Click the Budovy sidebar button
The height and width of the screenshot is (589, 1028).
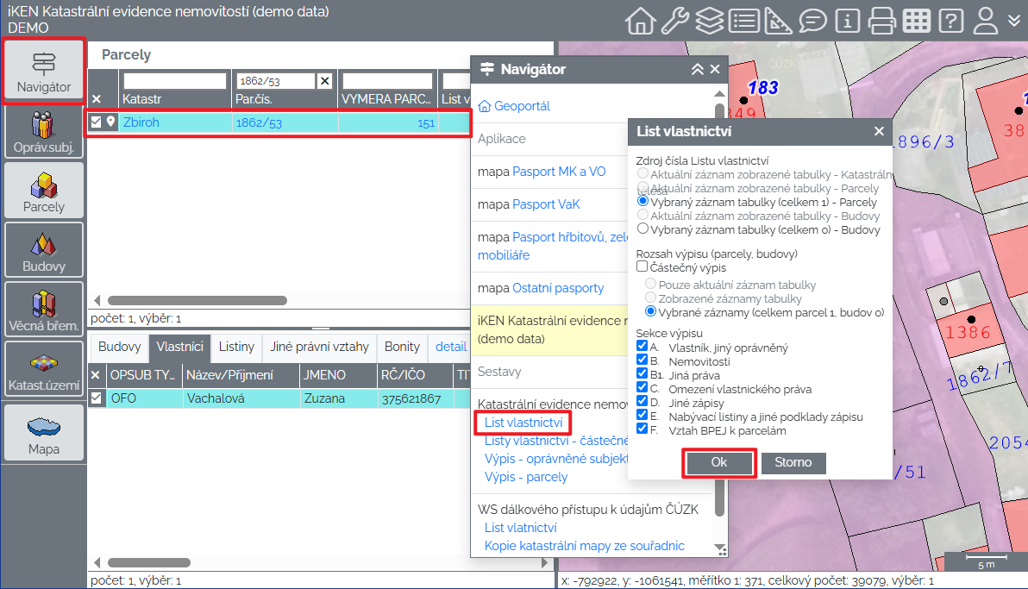pyautogui.click(x=44, y=251)
